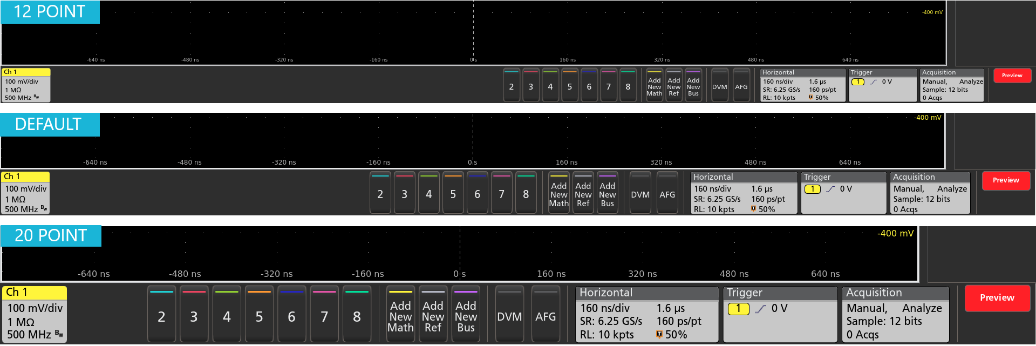Select Add New Math in DEFAULT panel
The width and height of the screenshot is (1036, 346).
[559, 193]
